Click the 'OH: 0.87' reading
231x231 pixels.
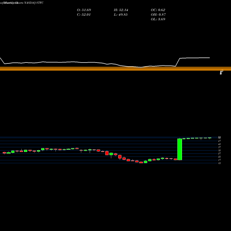[x=158, y=15]
